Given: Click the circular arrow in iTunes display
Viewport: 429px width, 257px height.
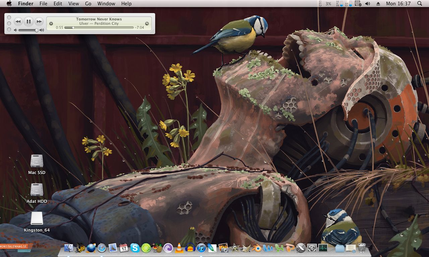Looking at the screenshot, I should (x=147, y=23).
